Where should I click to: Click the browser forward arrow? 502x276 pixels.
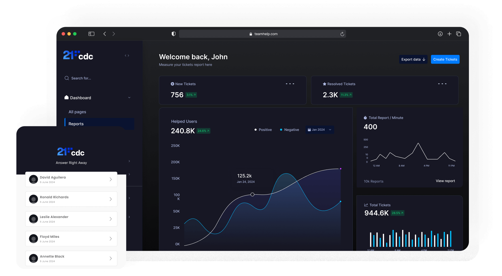point(114,34)
